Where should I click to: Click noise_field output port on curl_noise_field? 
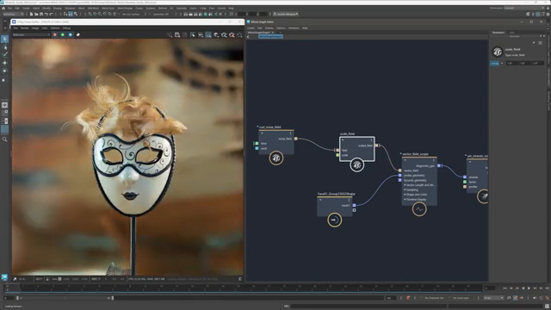coord(296,139)
